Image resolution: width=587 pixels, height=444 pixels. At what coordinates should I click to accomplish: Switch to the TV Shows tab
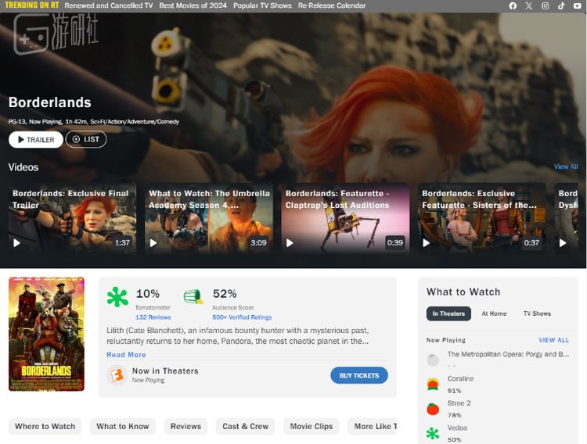pos(537,313)
